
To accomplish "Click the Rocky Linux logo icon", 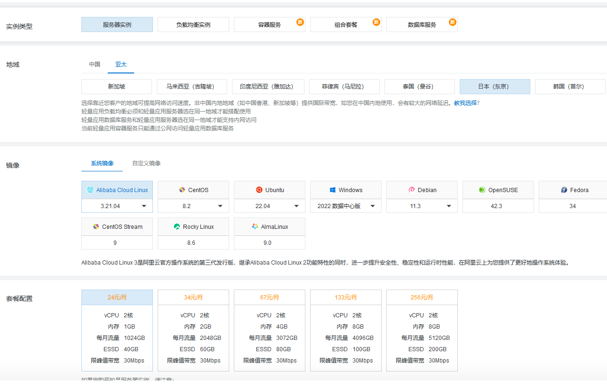I will coord(177,227).
